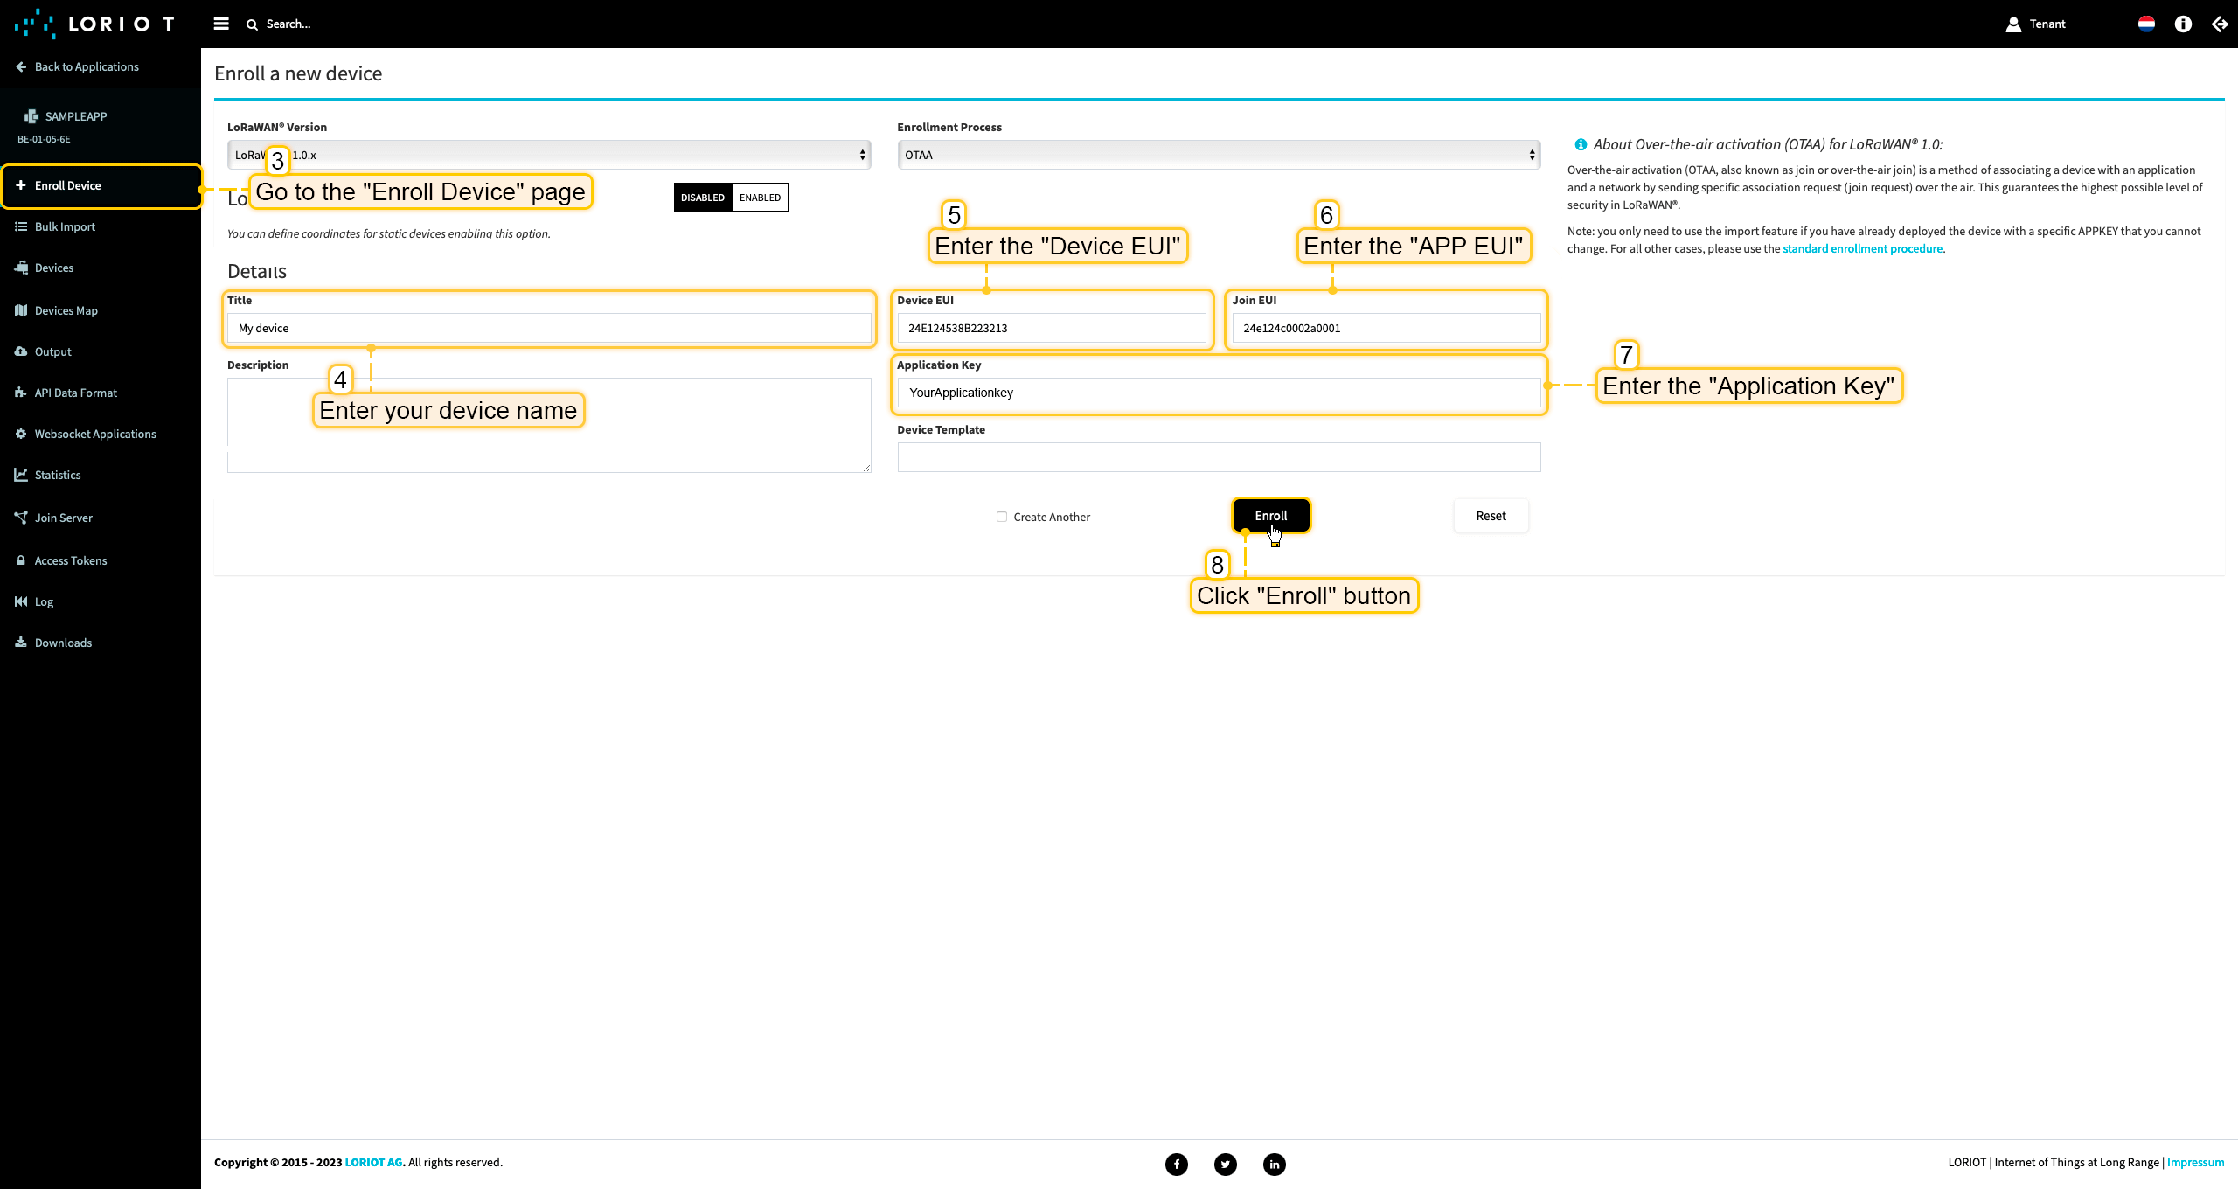Open Devices Map in sidebar
This screenshot has height=1189, width=2238.
66,310
